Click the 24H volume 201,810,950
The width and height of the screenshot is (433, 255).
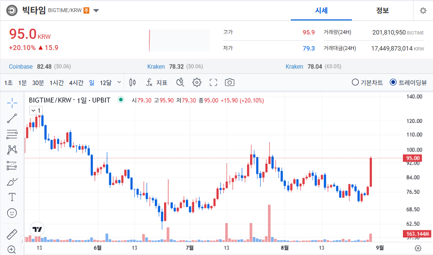[x=389, y=33]
